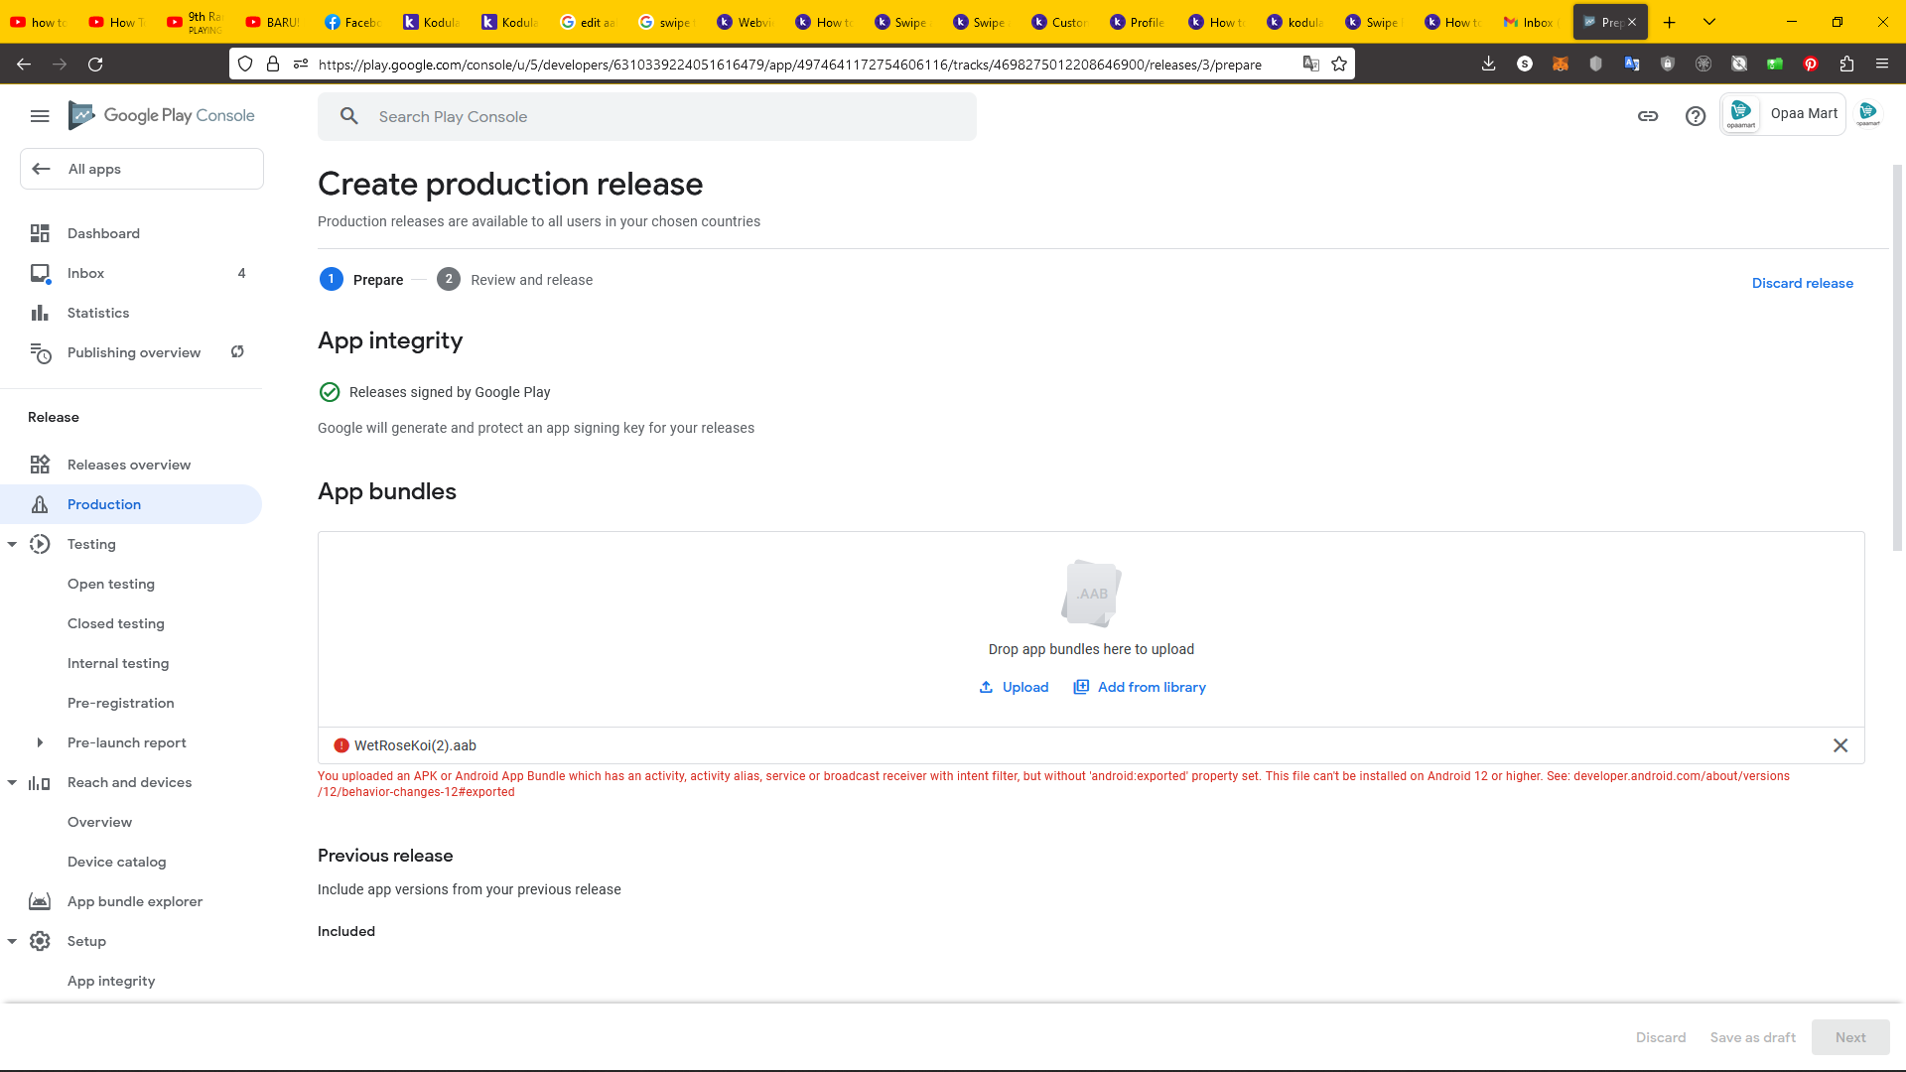Open Pre-registration
This screenshot has width=1906, height=1072.
[x=121, y=703]
